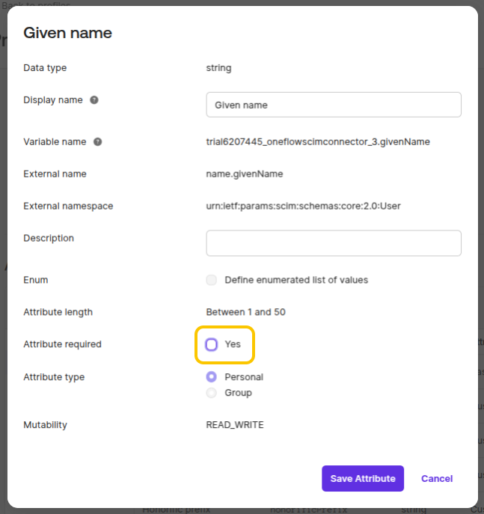
Task: Click the READ_WRITE mutability value
Action: click(235, 425)
